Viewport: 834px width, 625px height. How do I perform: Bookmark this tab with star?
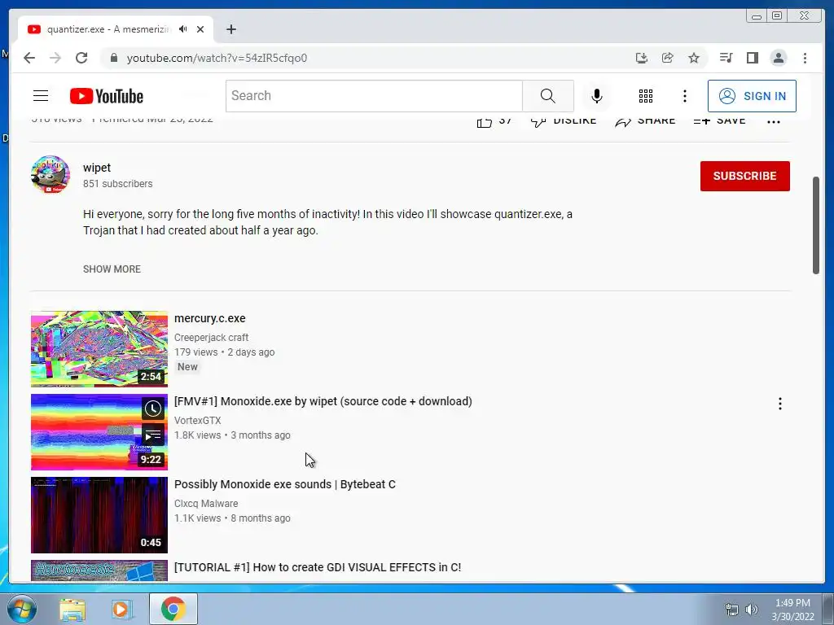point(694,58)
